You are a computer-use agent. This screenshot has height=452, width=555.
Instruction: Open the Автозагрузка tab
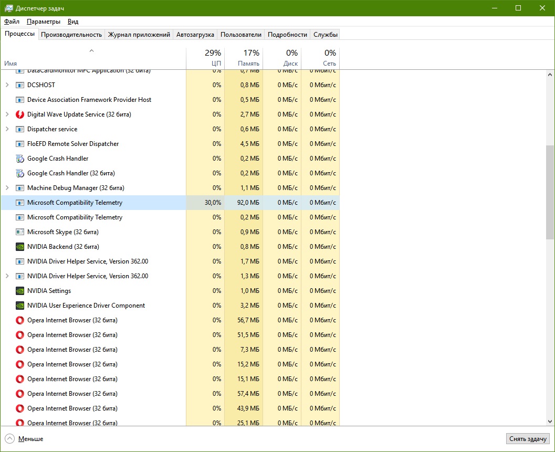coord(195,35)
